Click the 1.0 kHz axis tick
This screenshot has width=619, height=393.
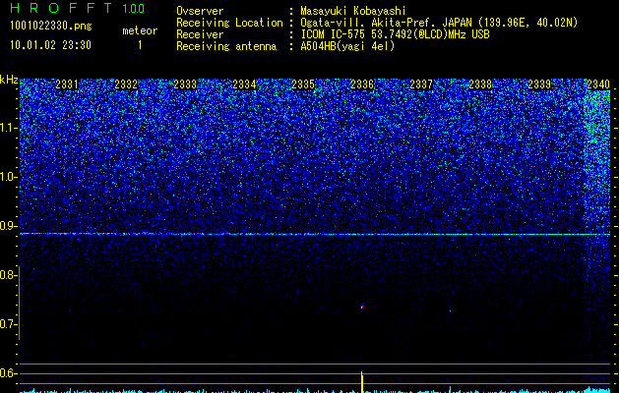(x=9, y=177)
